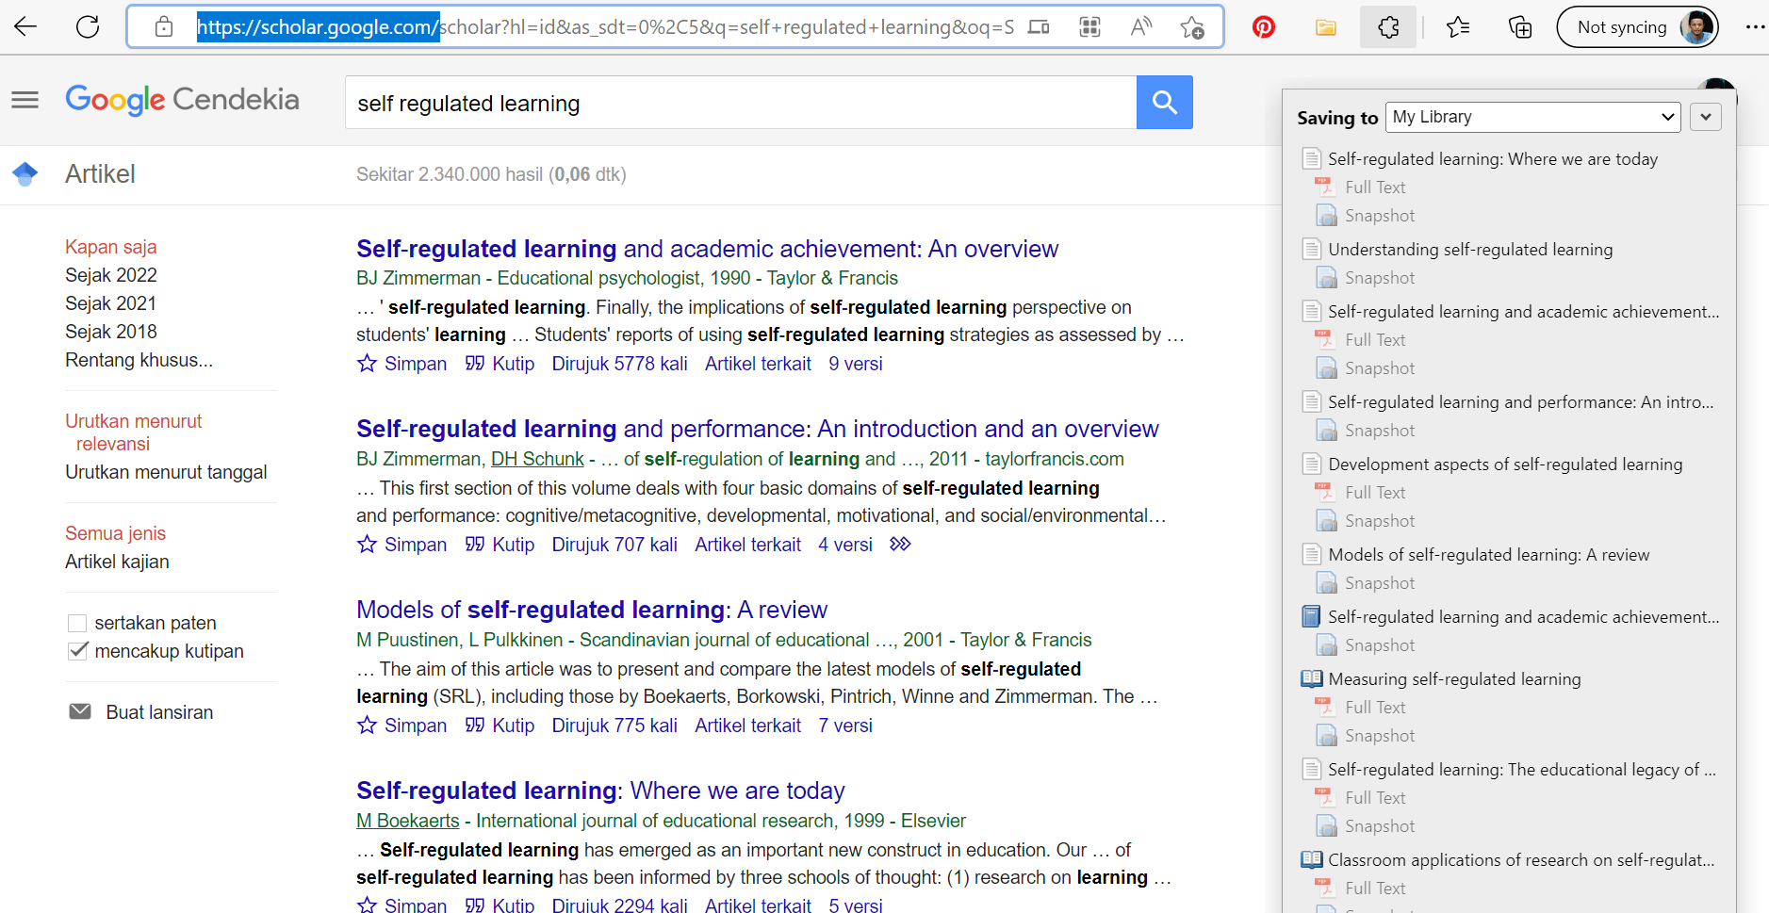Select the Semua jenis filter
The width and height of the screenshot is (1769, 913).
click(x=115, y=533)
